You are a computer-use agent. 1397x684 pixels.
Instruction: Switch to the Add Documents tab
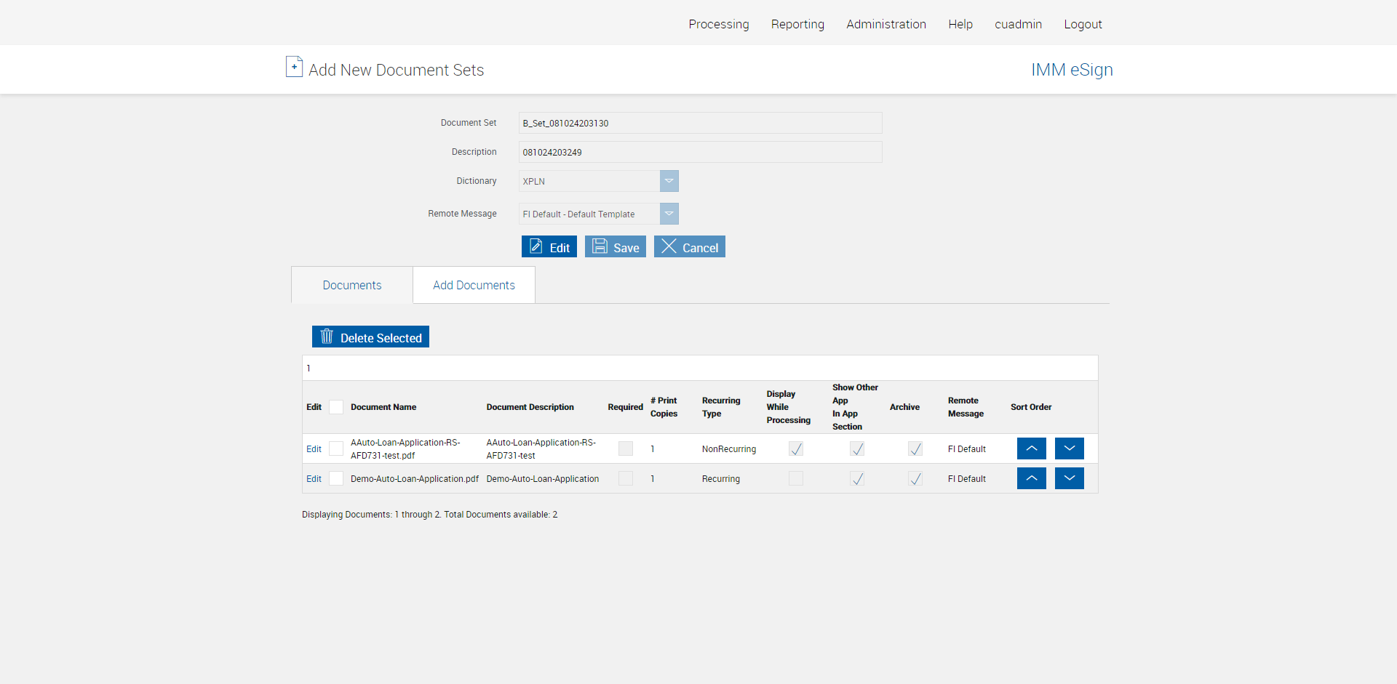(x=474, y=285)
